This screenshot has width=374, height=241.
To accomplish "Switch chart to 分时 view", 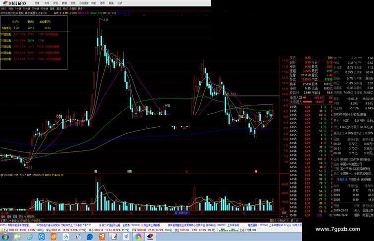I will pyautogui.click(x=3, y=9).
